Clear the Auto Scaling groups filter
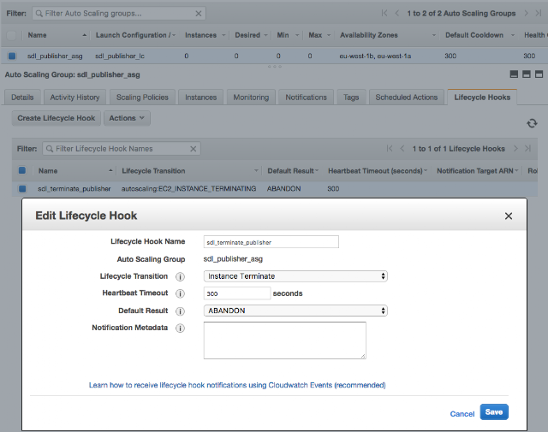 tap(198, 14)
